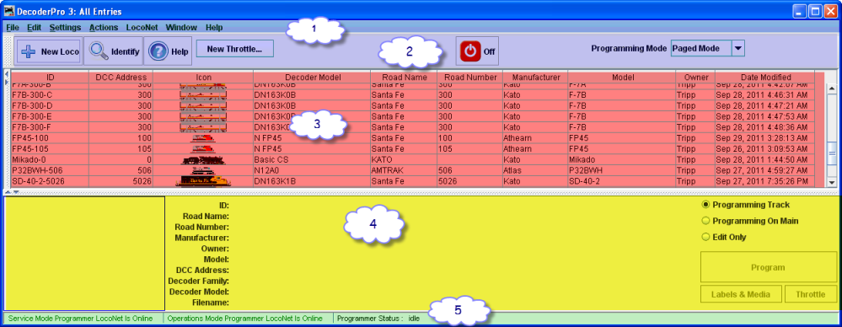Click the Atlas manufacturer cell
This screenshot has height=327, width=842.
coord(535,170)
